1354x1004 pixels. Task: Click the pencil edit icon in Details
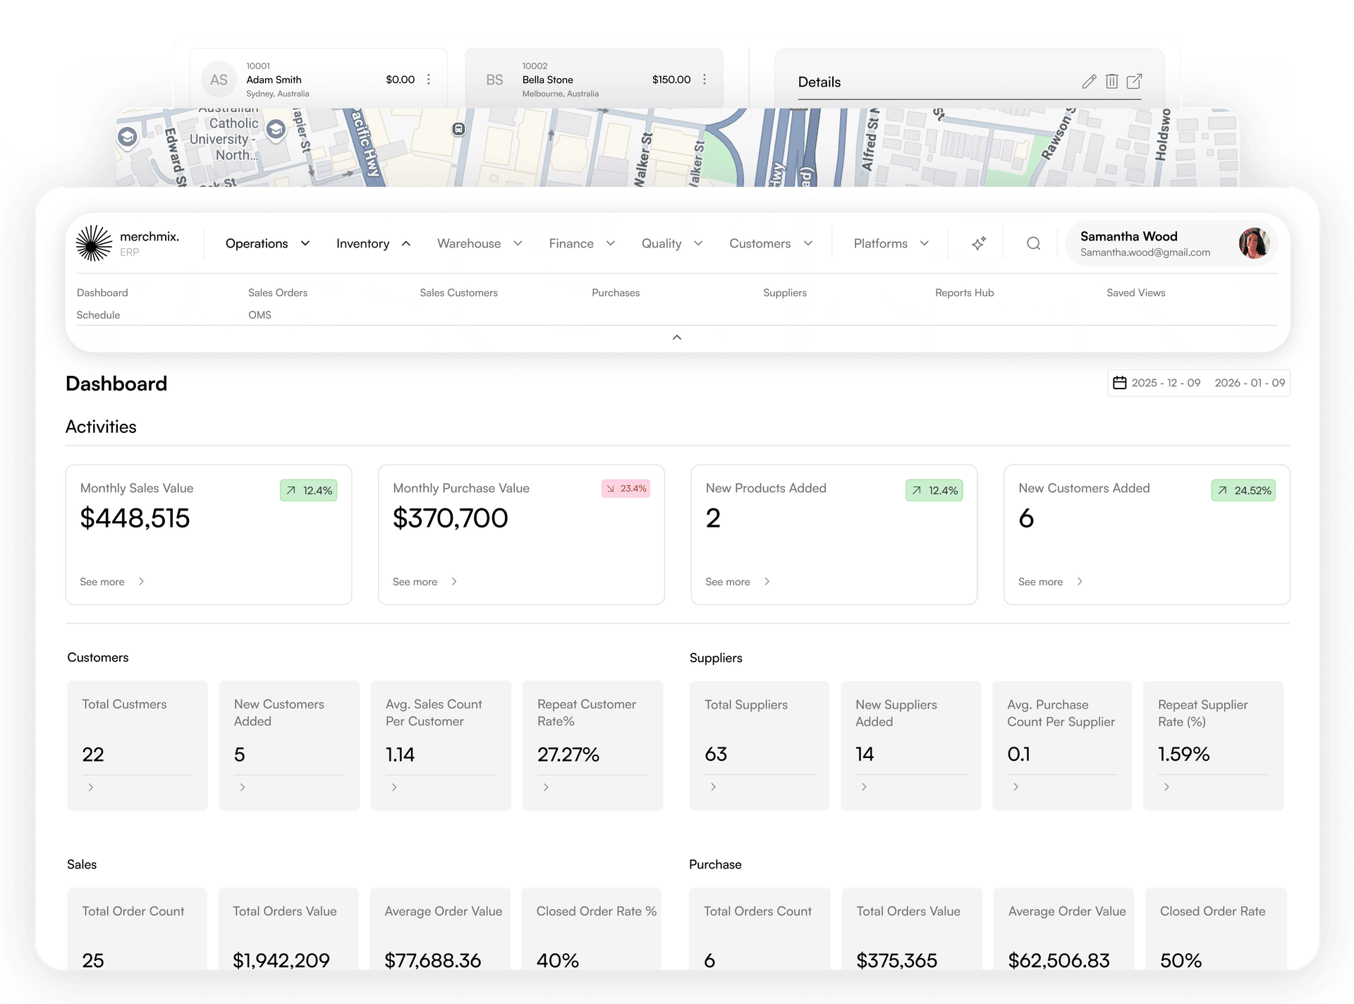pyautogui.click(x=1089, y=82)
